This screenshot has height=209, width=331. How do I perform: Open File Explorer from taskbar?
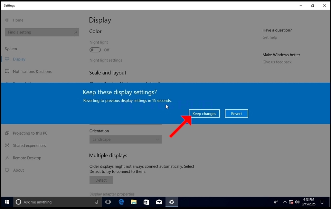pyautogui.click(x=134, y=202)
